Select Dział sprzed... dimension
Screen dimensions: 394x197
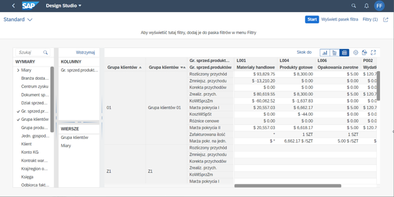pos(35,103)
